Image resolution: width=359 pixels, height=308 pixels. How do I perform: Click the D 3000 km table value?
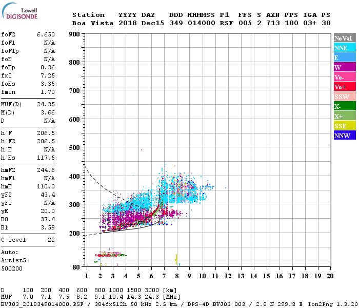tap(152, 291)
